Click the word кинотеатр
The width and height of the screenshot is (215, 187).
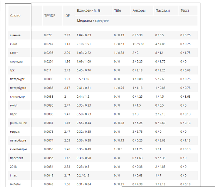17,97
